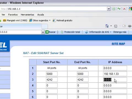Click the printer icon
Image resolution: width=132 pixels, height=99 pixels.
[130, 26]
